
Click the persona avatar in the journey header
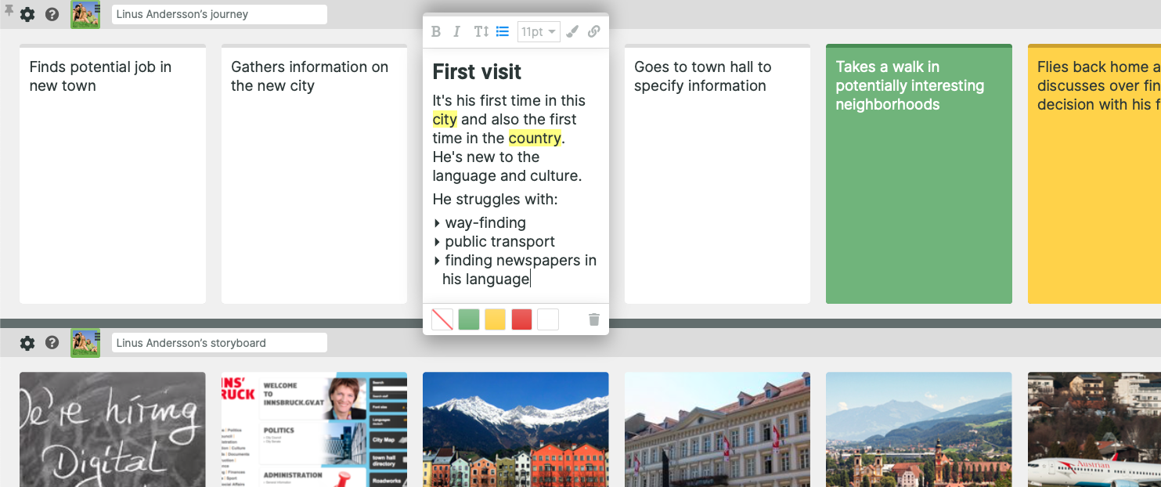pos(85,15)
